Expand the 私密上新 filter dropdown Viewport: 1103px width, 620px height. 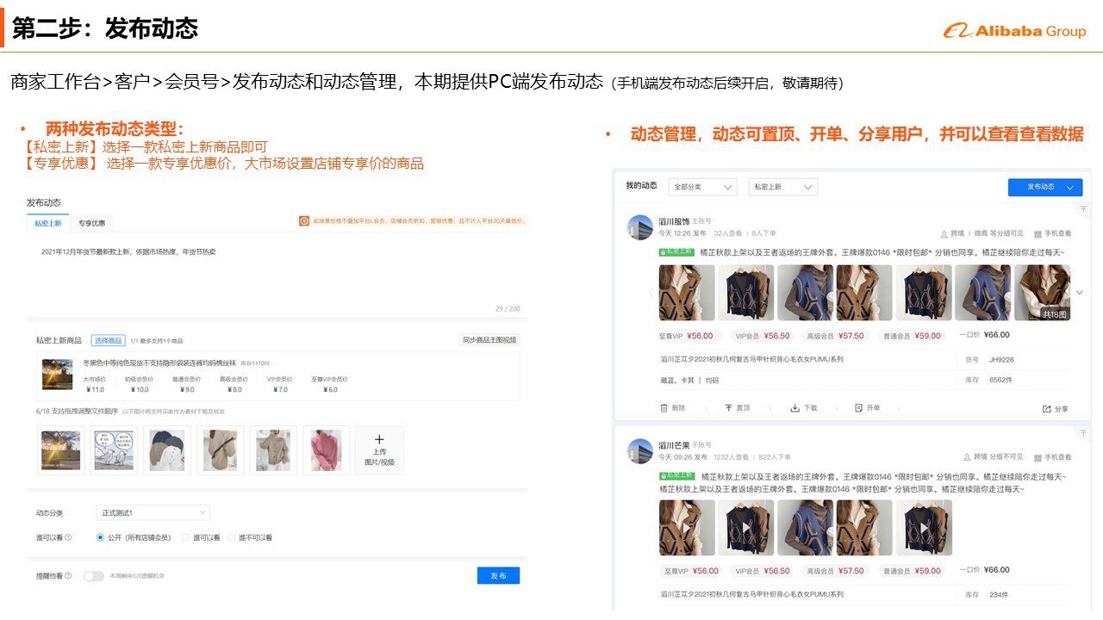click(x=782, y=187)
